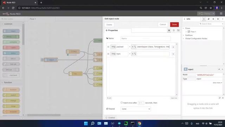Open node appearance icon tab
This screenshot has width=225, height=127.
[x=178, y=30]
